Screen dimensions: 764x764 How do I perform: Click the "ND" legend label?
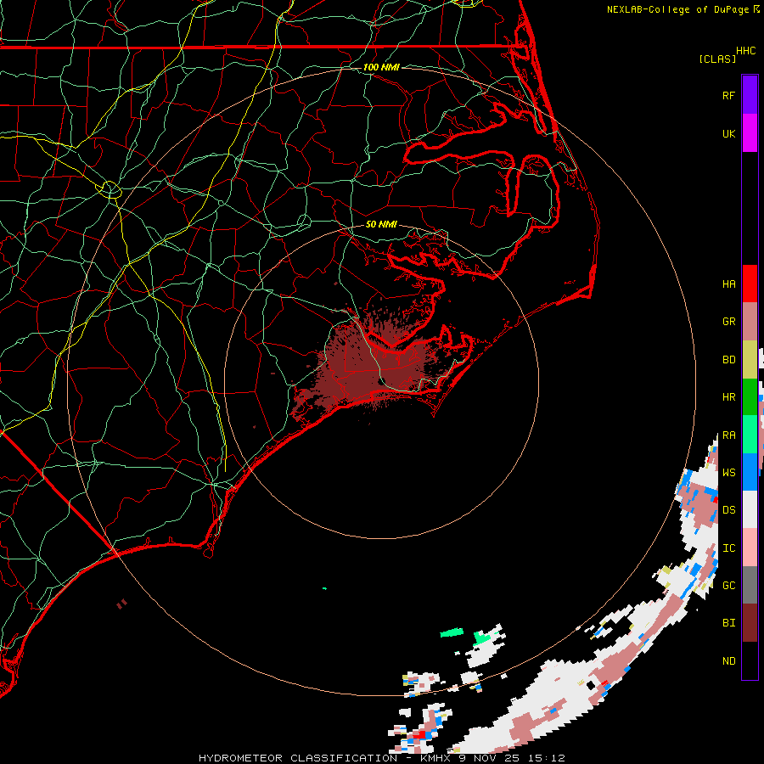[x=728, y=661]
